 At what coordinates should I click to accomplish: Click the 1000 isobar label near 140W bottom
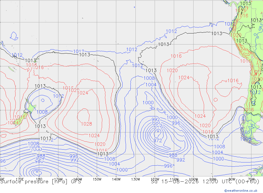click(122, 170)
